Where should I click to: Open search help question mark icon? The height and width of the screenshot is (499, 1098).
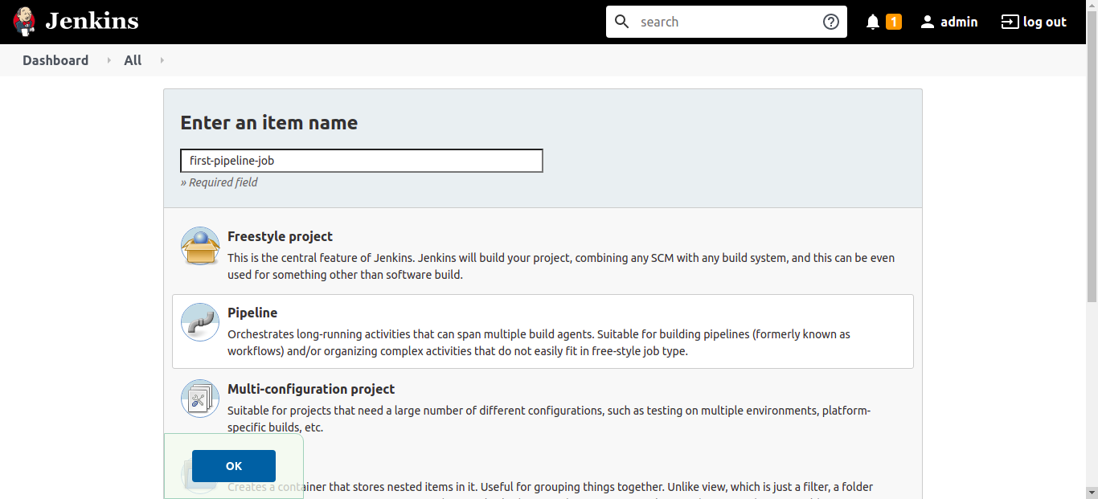[831, 22]
